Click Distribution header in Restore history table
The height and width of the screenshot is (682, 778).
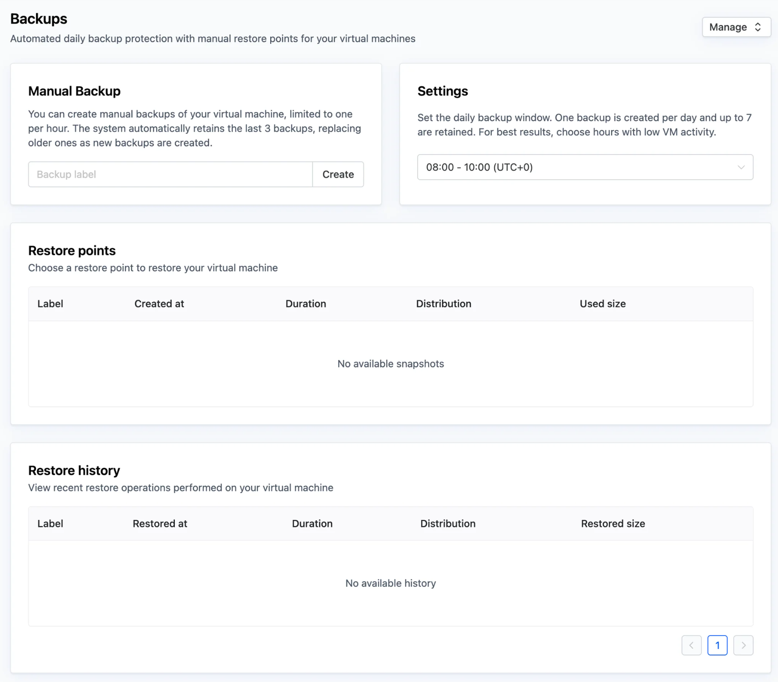pos(448,523)
